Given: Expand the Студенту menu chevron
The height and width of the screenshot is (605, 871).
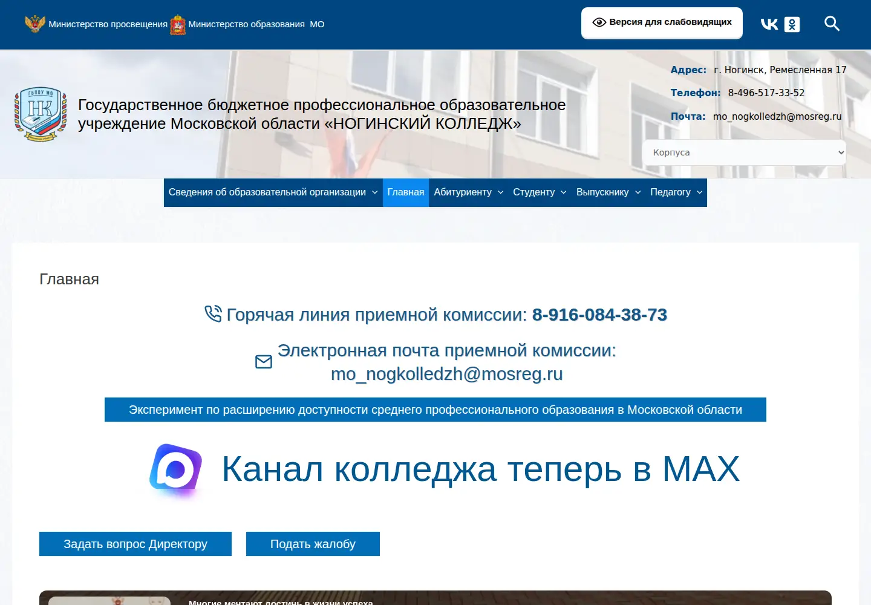Looking at the screenshot, I should pyautogui.click(x=563, y=192).
